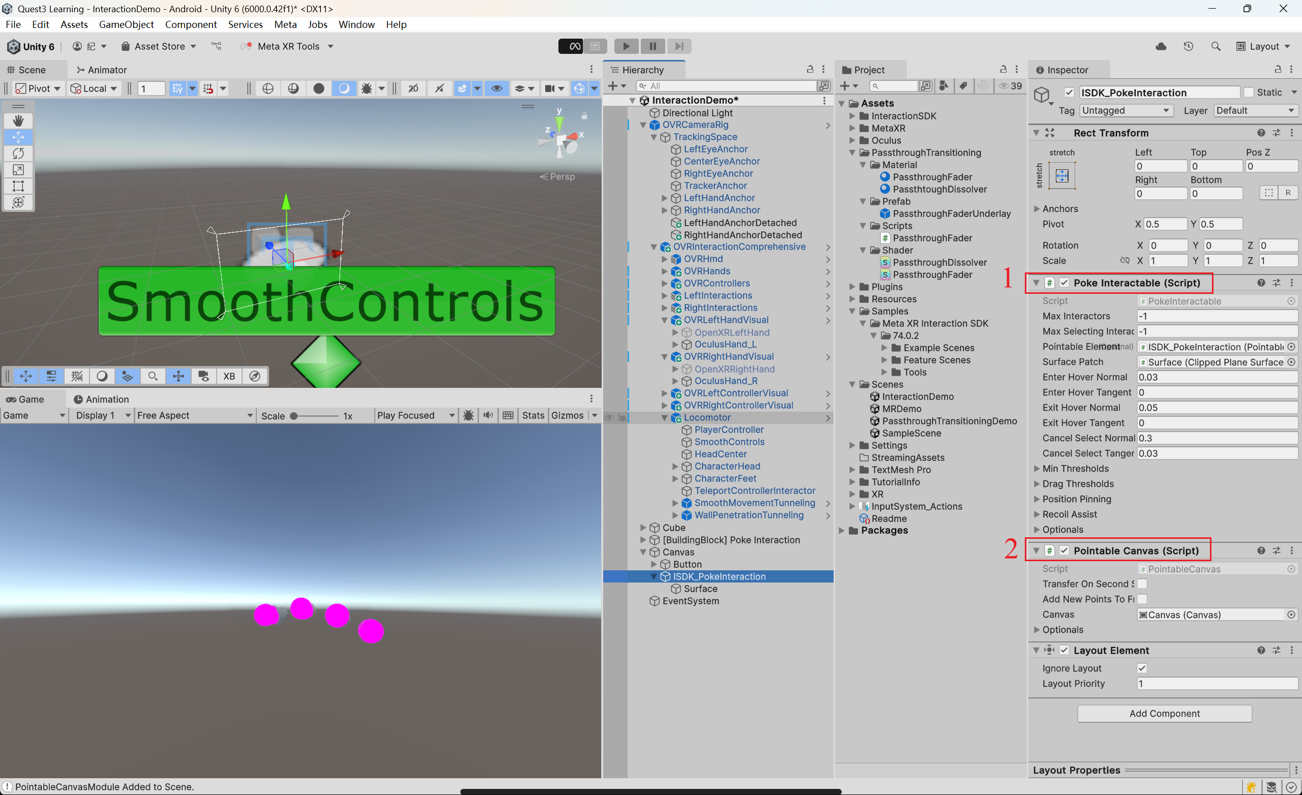Click the Step frame button

(679, 46)
